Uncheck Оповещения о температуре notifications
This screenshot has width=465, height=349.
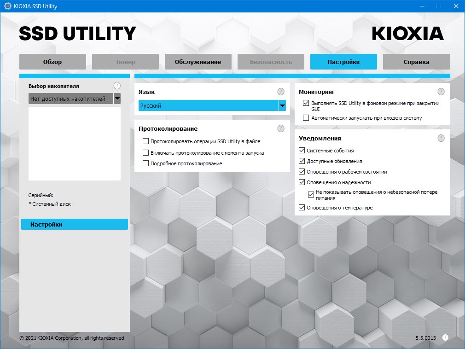[x=302, y=207]
